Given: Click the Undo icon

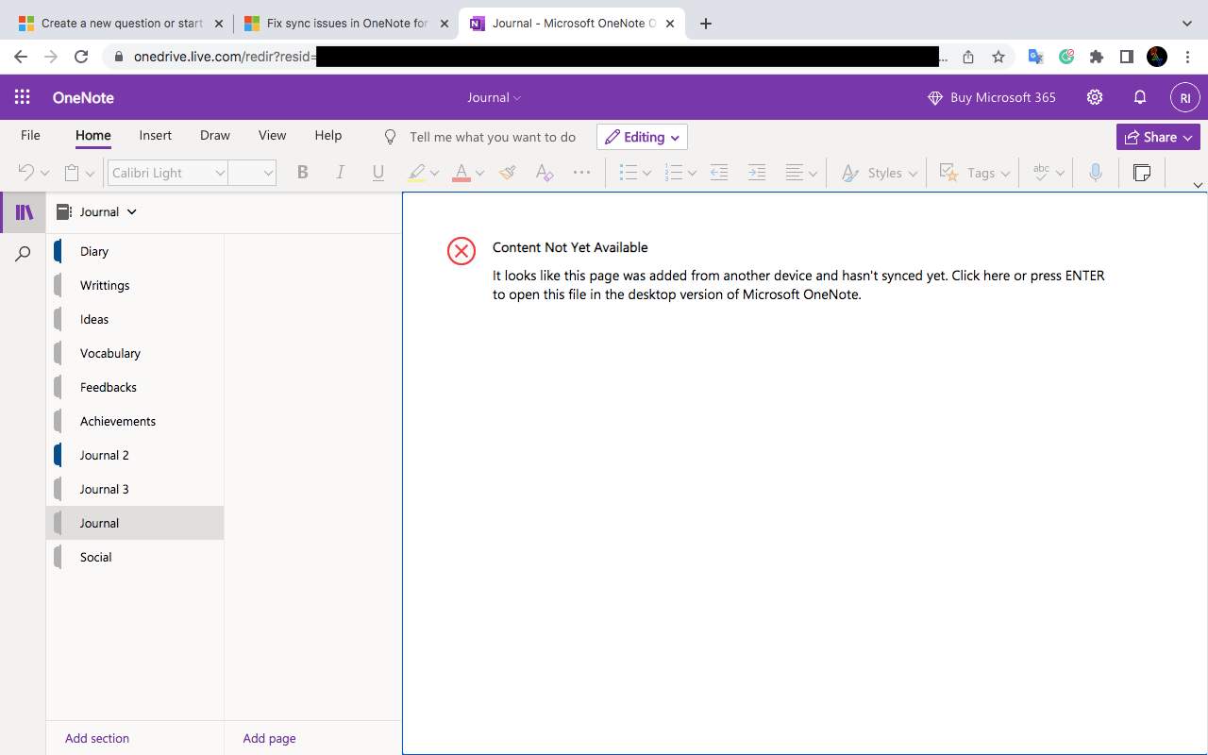Looking at the screenshot, I should tap(26, 173).
